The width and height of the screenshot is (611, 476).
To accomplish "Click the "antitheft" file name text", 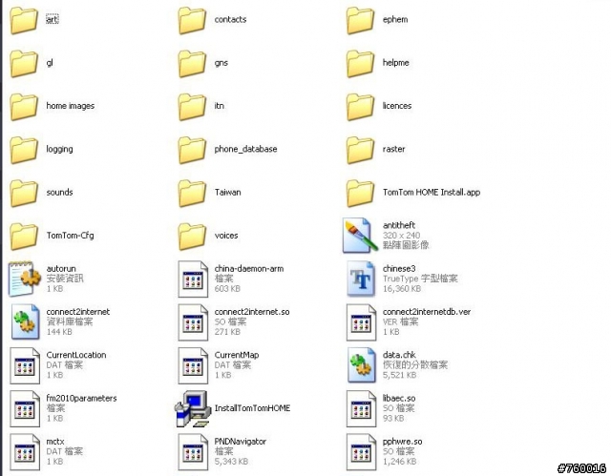I will click(399, 225).
